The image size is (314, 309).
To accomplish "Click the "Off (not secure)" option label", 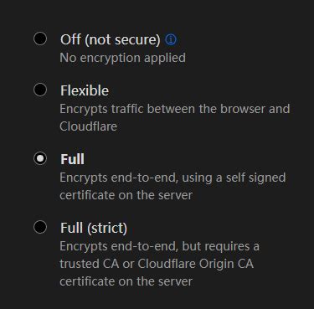I will tap(111, 39).
